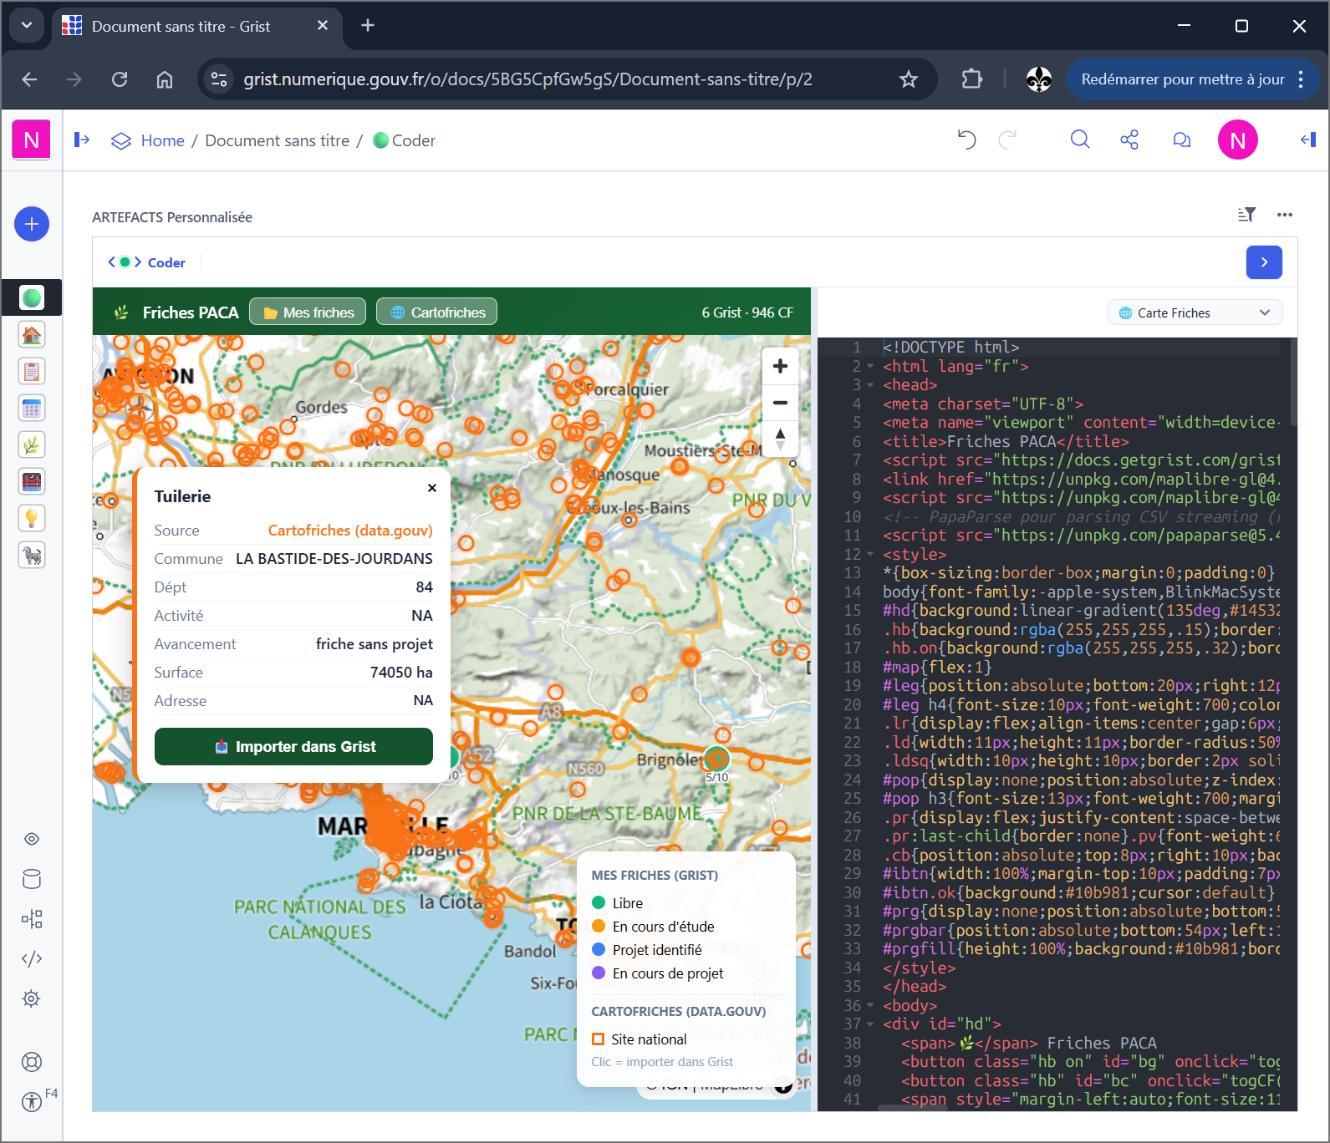Reset map bearing with compass button
The width and height of the screenshot is (1330, 1143).
780,439
